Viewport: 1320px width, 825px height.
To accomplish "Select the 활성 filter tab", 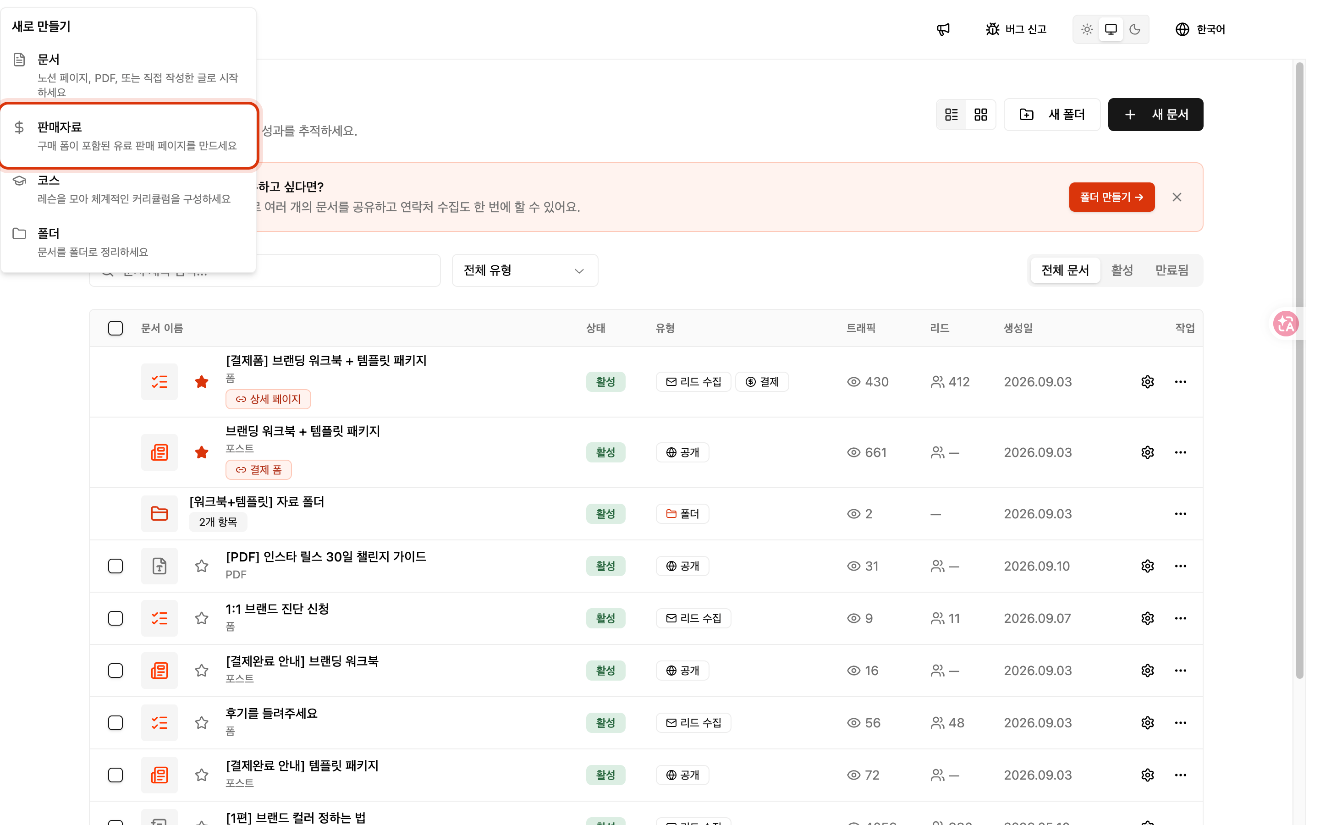I will (1122, 270).
